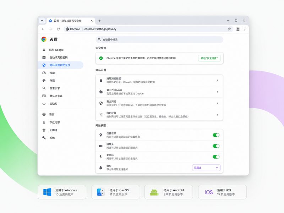Image resolution: width=284 pixels, height=213 pixels.
Task: Open 默认浏览器 in the sidebar
Action: point(61,96)
